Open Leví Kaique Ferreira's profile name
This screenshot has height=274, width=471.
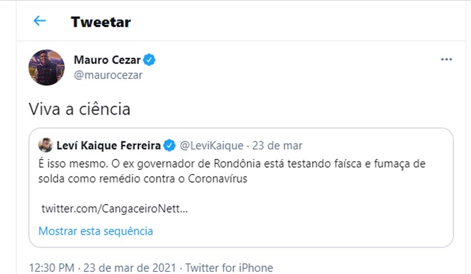click(x=108, y=146)
